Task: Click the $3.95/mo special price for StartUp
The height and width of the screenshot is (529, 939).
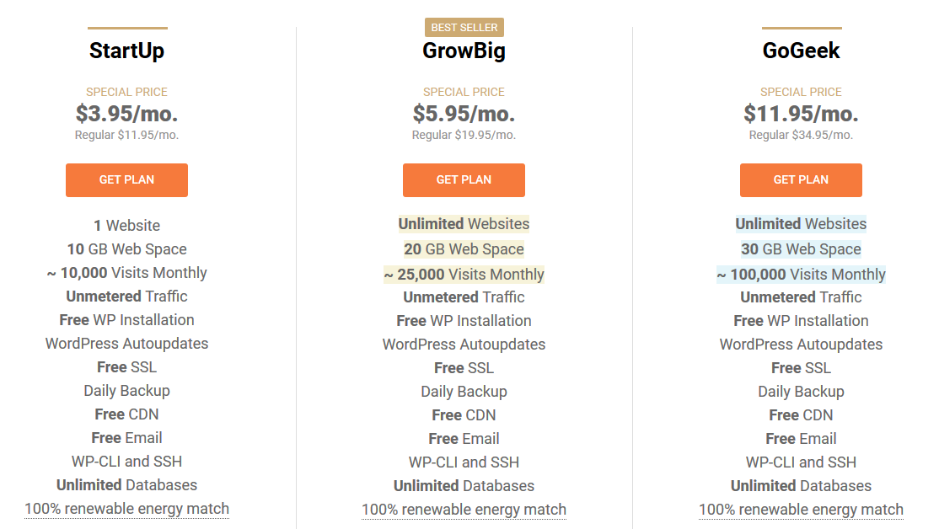Action: click(x=126, y=113)
